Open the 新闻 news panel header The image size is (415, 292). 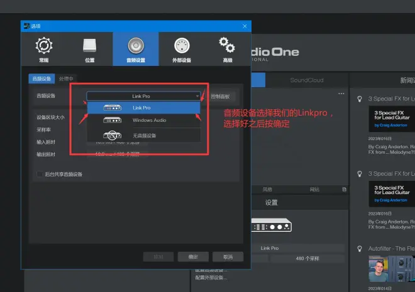pos(407,80)
